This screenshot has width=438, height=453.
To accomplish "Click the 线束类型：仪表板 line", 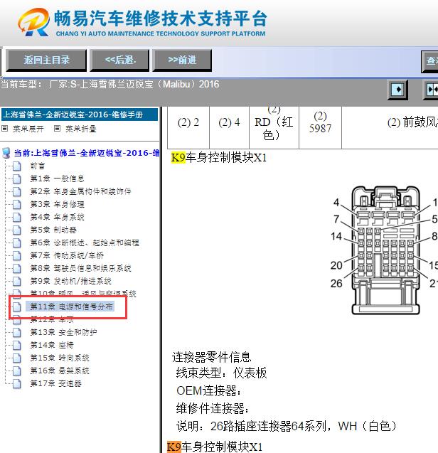I will coord(221,373).
